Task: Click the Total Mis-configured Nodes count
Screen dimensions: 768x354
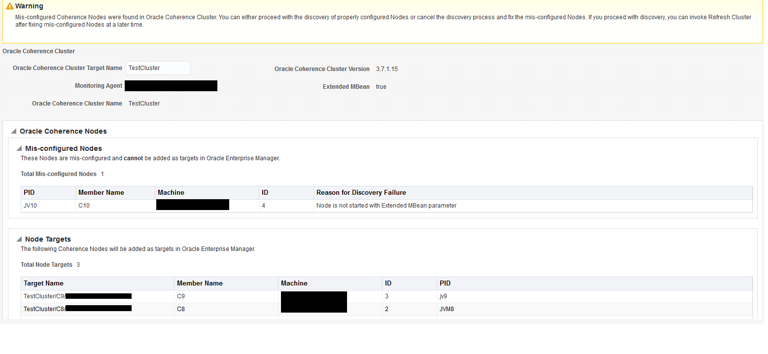Action: (103, 174)
